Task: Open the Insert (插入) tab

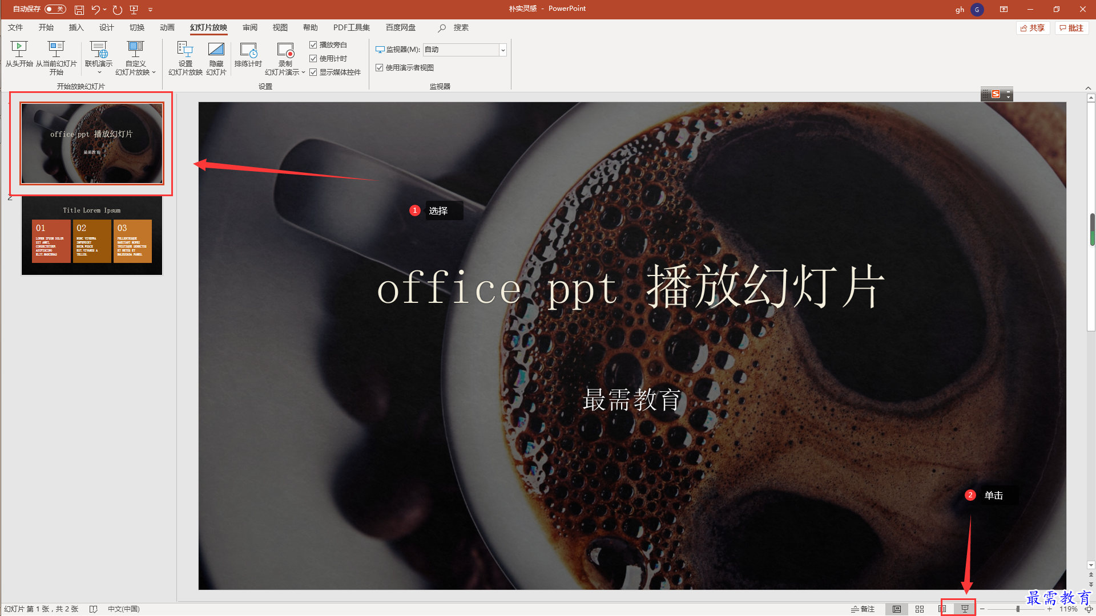Action: click(x=76, y=27)
